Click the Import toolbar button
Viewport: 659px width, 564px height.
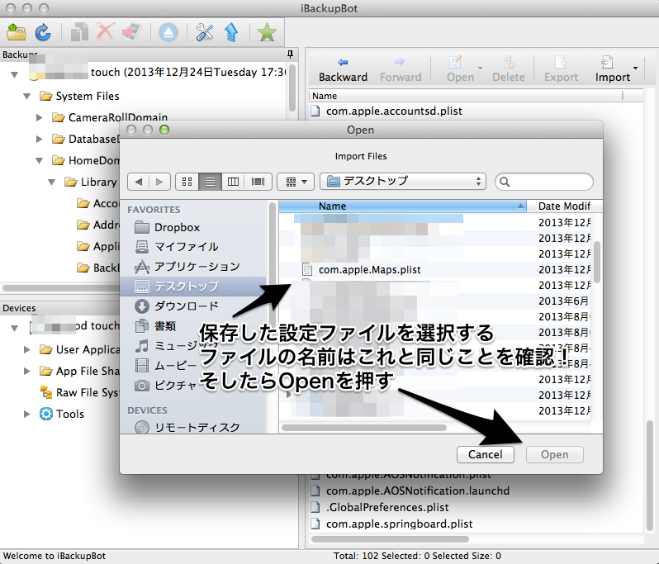[613, 70]
